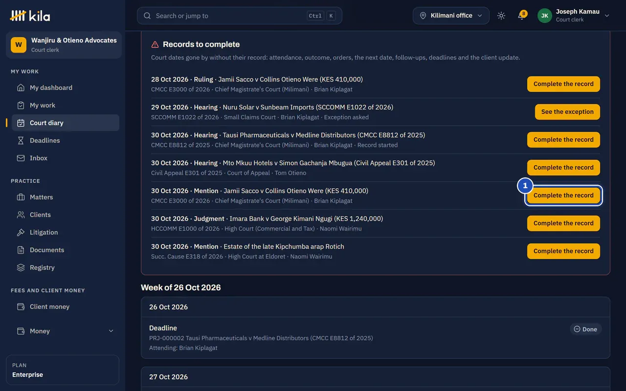Open the Client money wallet icon
626x391 pixels.
(21, 307)
